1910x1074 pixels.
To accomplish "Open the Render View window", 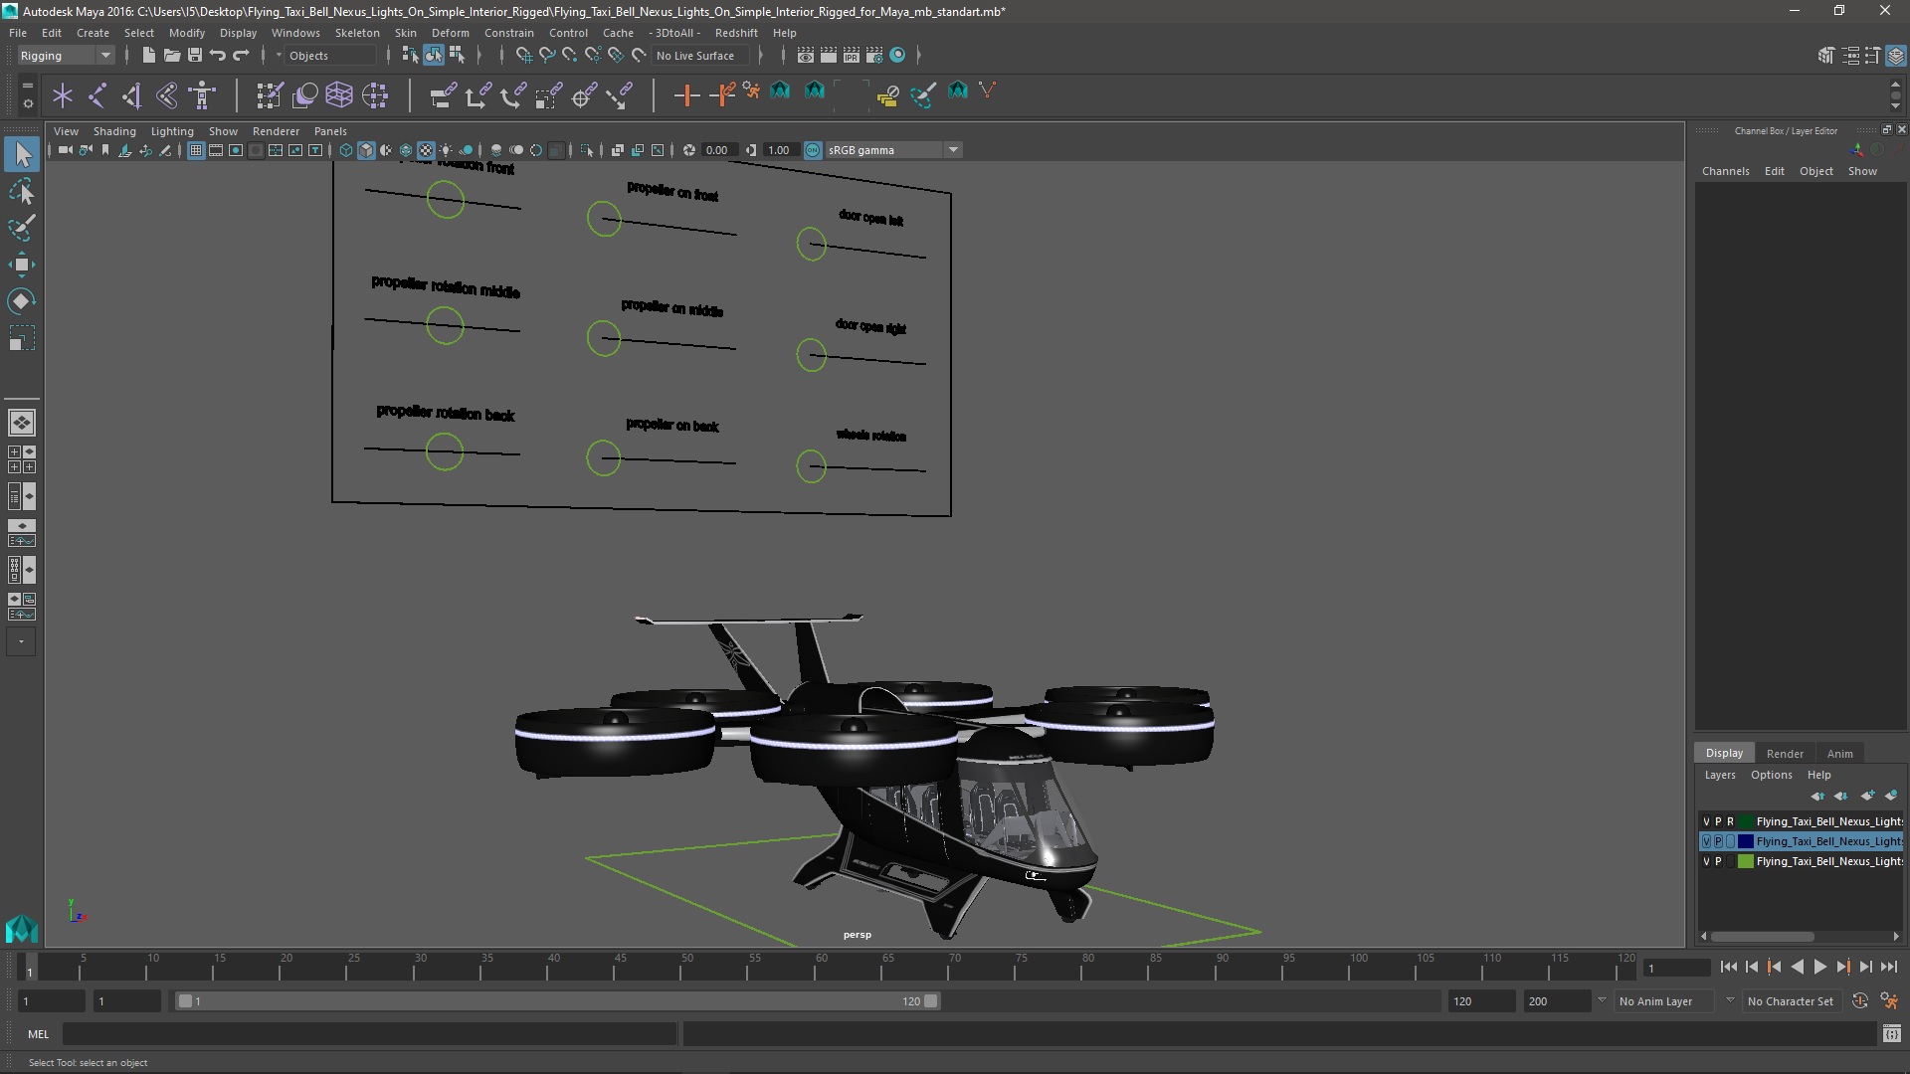I will tap(805, 56).
